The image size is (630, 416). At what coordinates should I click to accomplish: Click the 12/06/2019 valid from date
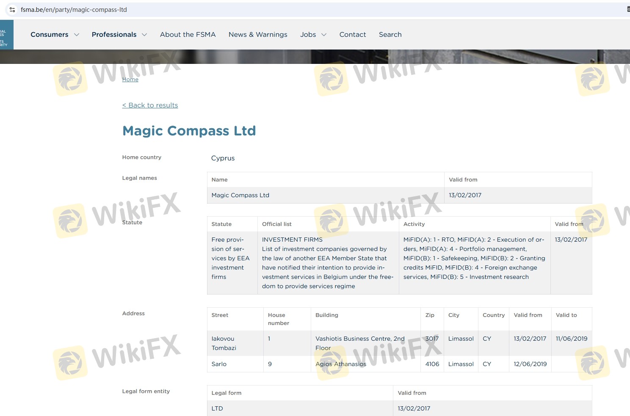[x=531, y=364]
